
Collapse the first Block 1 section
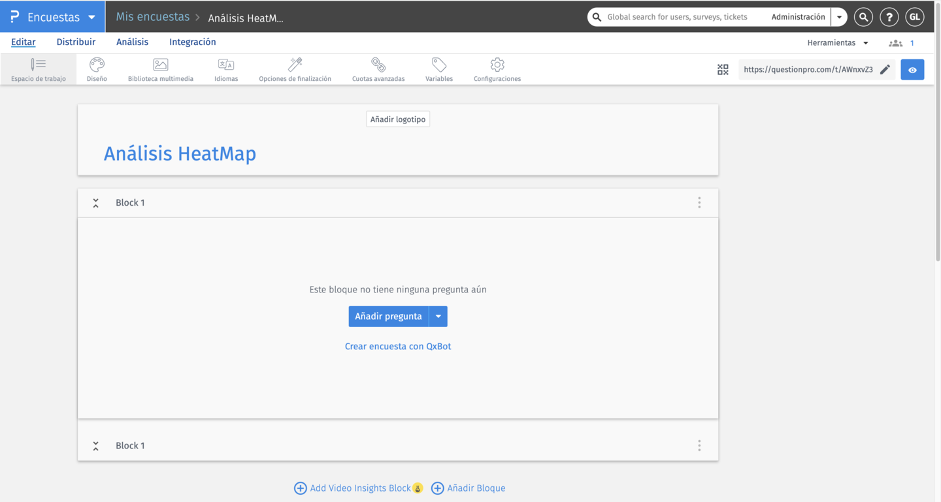[95, 203]
